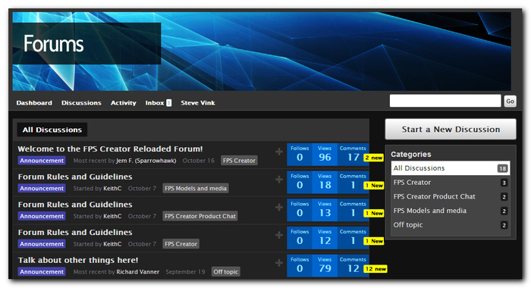Open the Steve Vink profile link
Screen dimensions: 531x288
click(198, 103)
